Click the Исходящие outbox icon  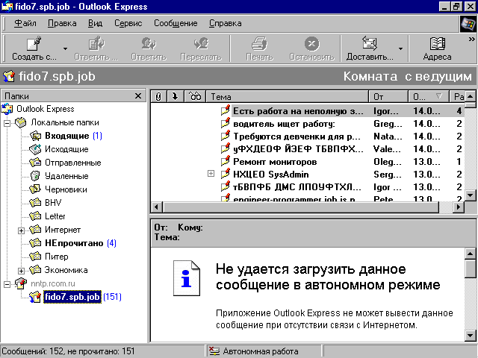coord(35,149)
